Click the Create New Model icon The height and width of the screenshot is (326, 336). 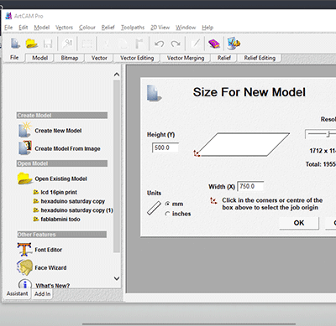click(x=24, y=130)
